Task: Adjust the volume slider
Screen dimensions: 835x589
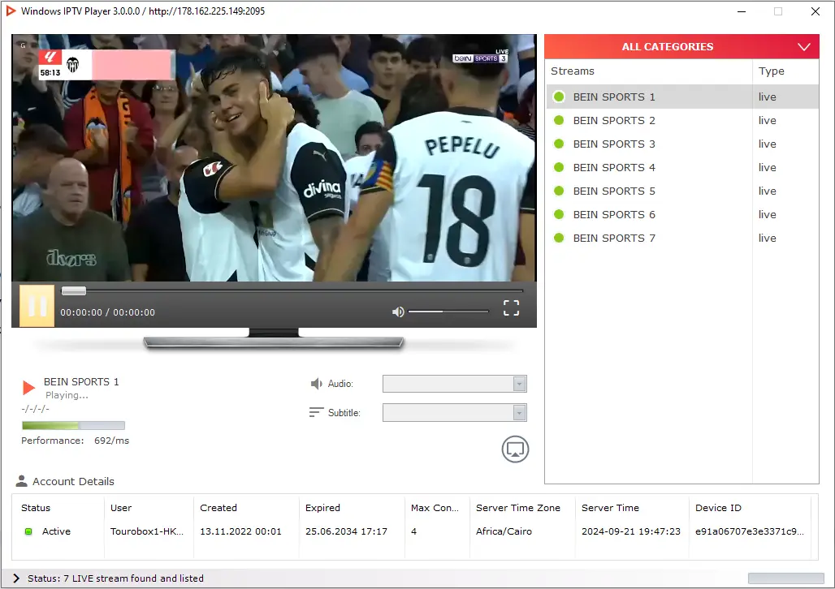Action: [x=448, y=312]
